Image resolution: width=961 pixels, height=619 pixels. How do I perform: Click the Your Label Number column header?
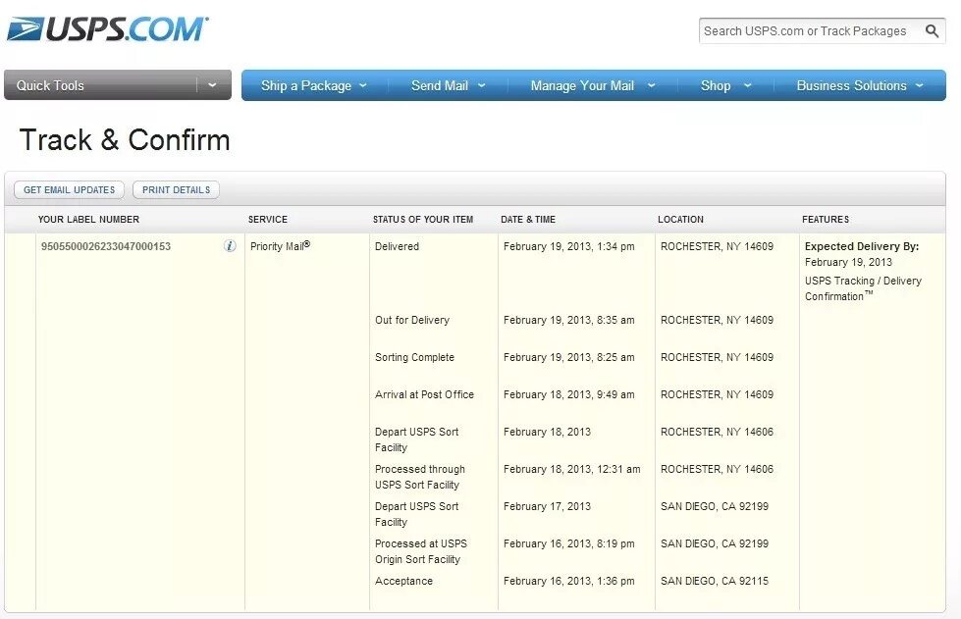point(88,219)
